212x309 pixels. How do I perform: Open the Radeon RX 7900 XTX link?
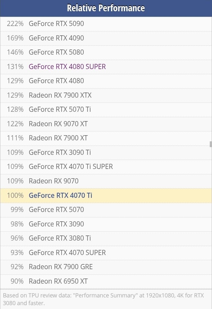click(x=60, y=95)
